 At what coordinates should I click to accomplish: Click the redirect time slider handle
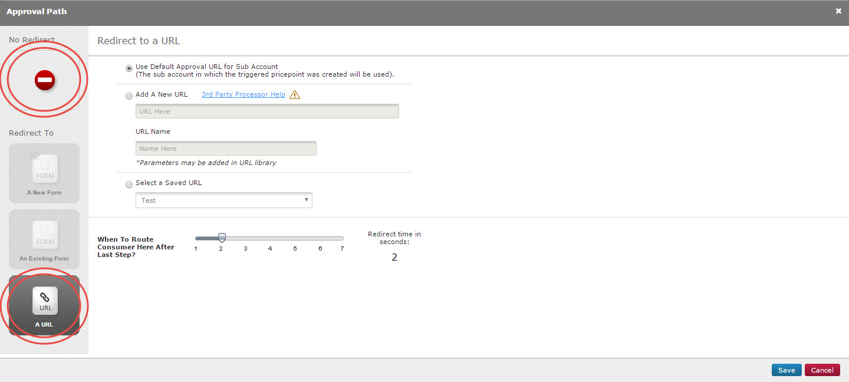[222, 238]
